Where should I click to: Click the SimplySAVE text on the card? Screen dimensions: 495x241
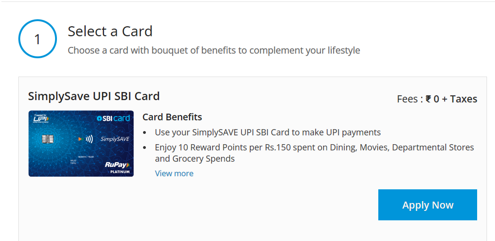pos(115,139)
